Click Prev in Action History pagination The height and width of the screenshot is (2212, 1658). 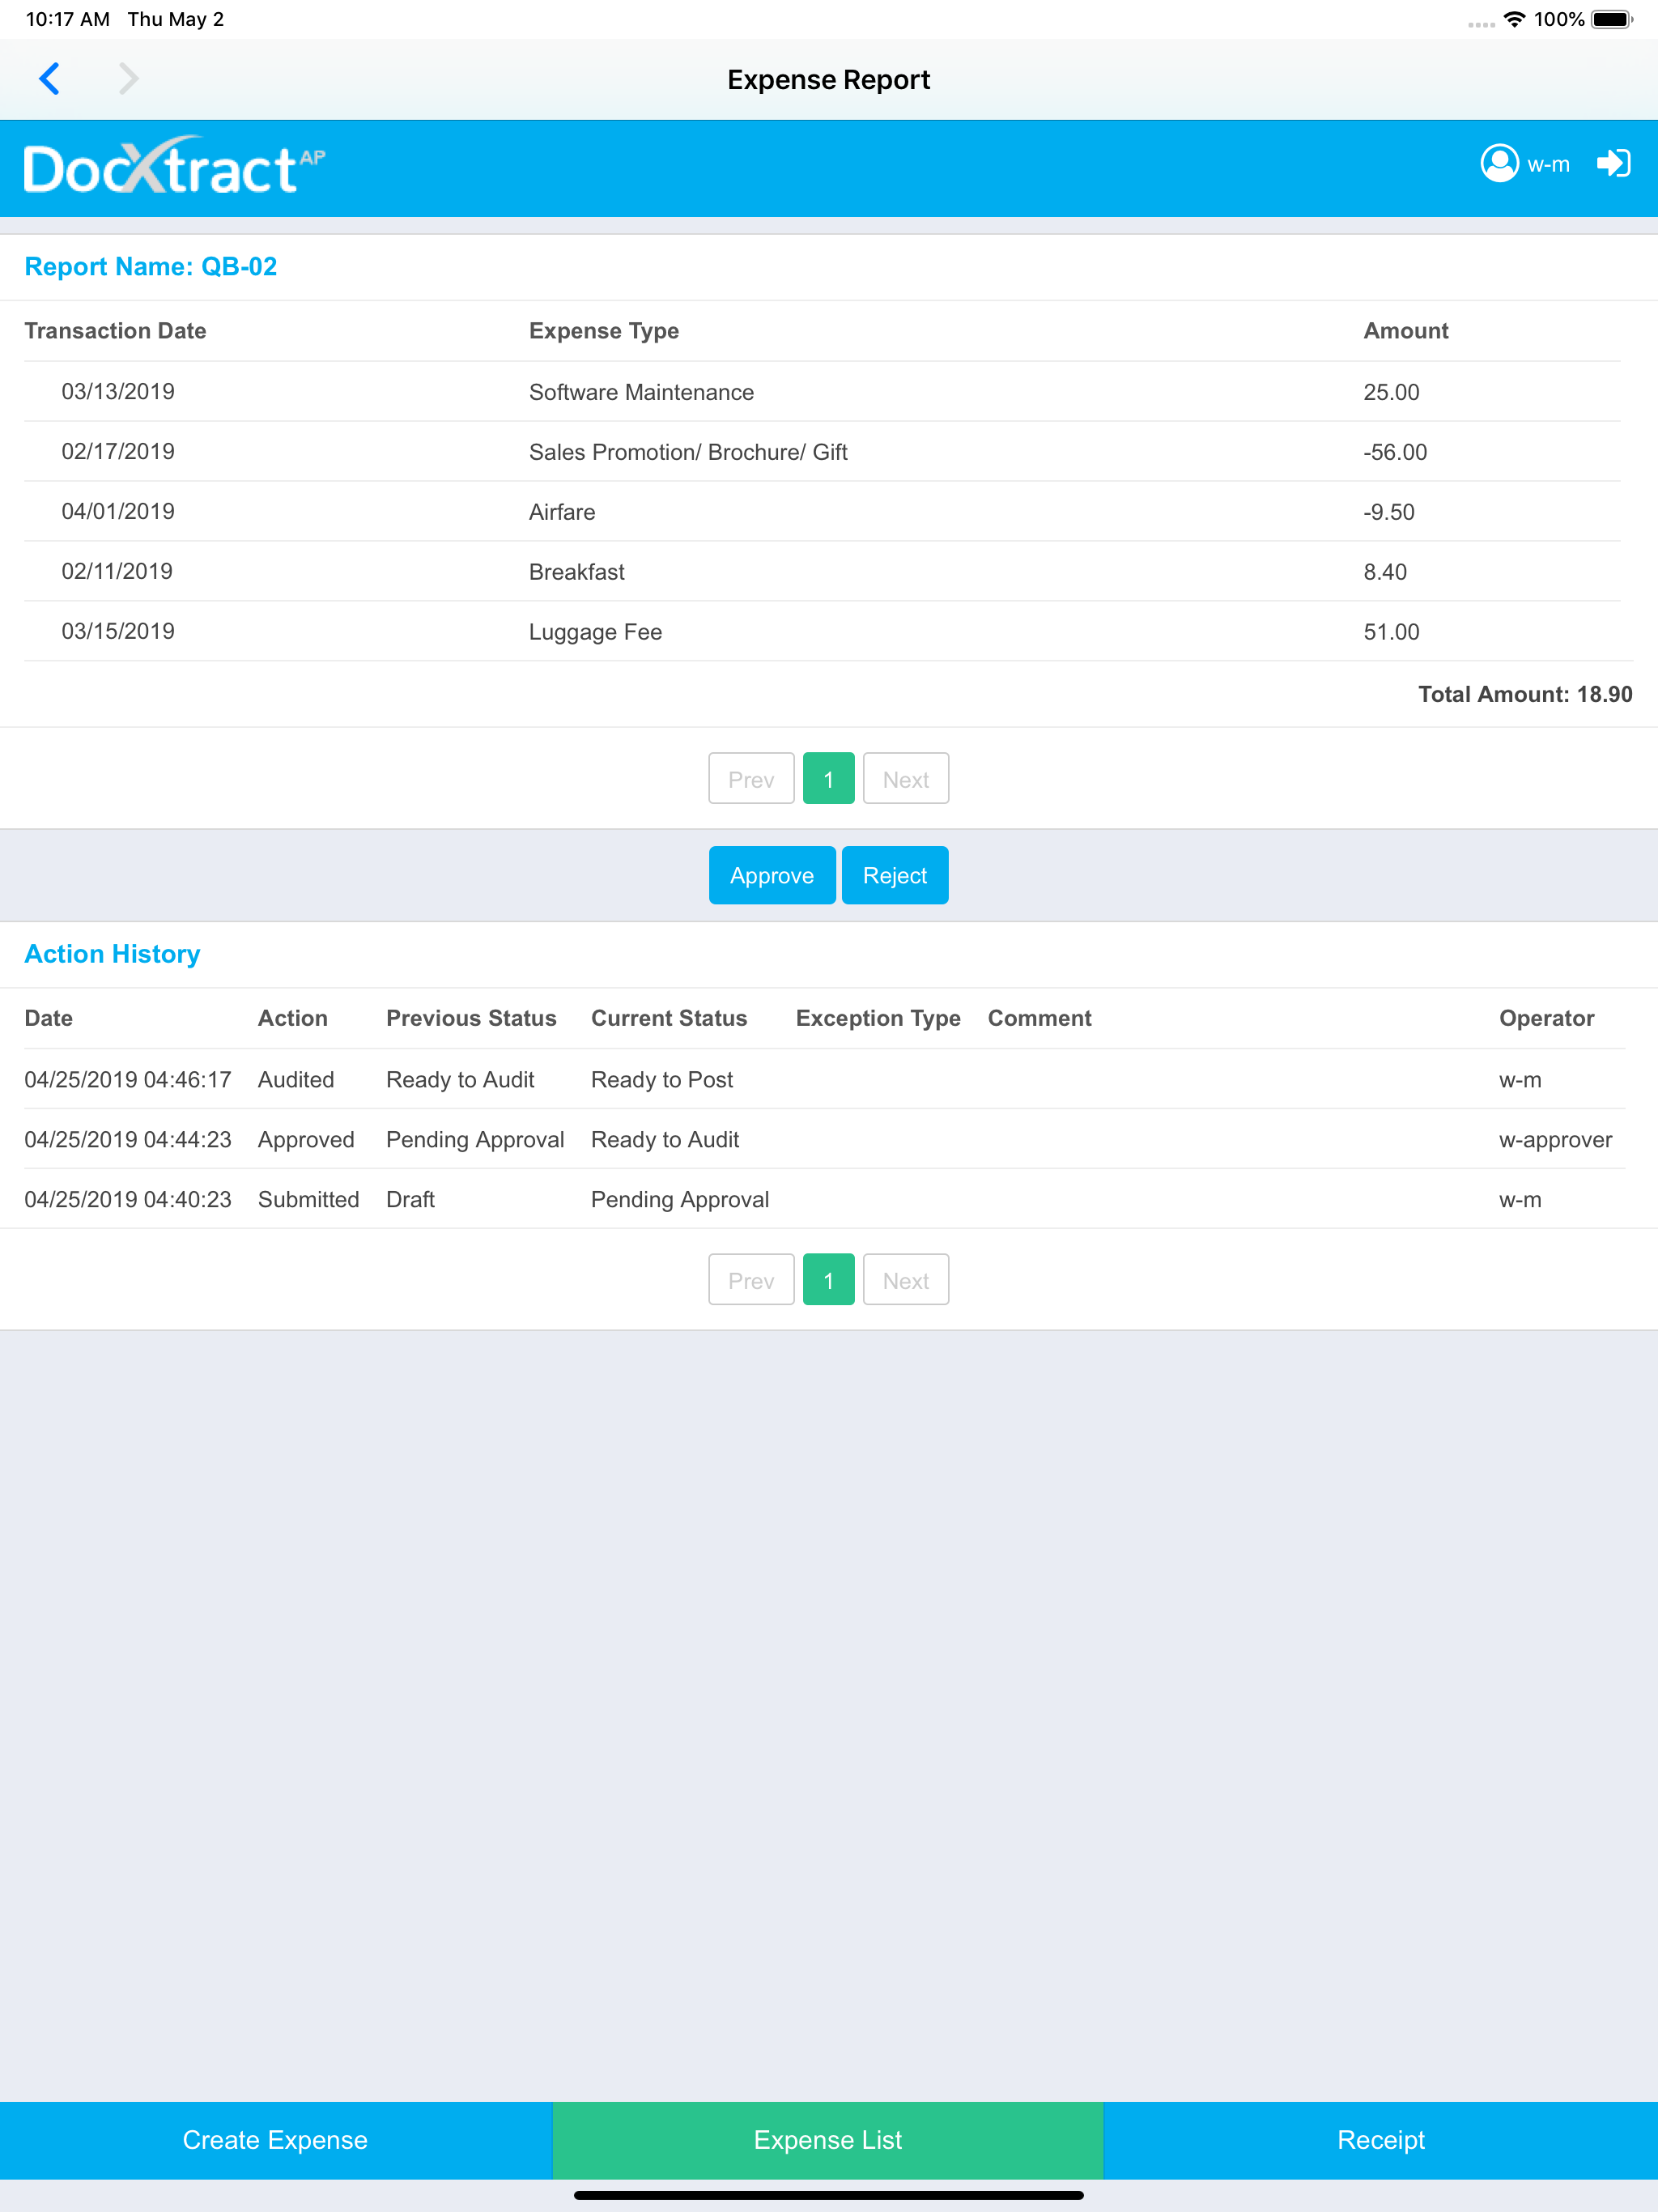point(751,1280)
